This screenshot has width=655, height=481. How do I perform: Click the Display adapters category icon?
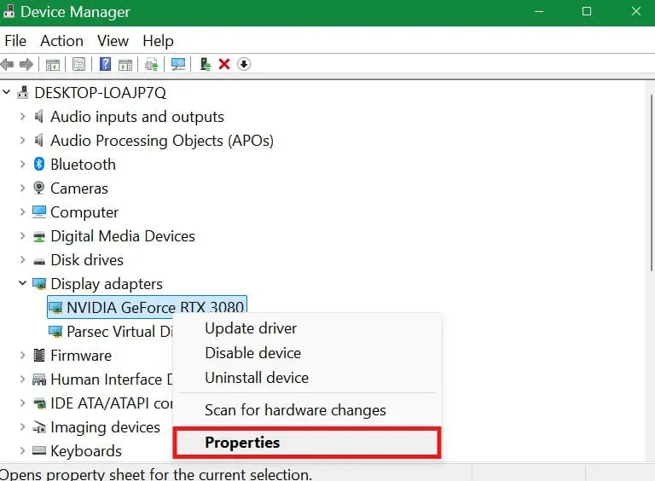pos(39,283)
